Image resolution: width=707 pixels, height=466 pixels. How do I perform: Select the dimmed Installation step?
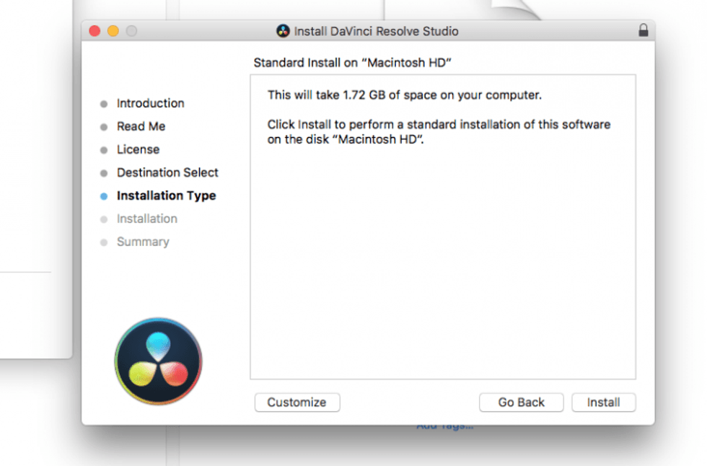click(x=147, y=219)
